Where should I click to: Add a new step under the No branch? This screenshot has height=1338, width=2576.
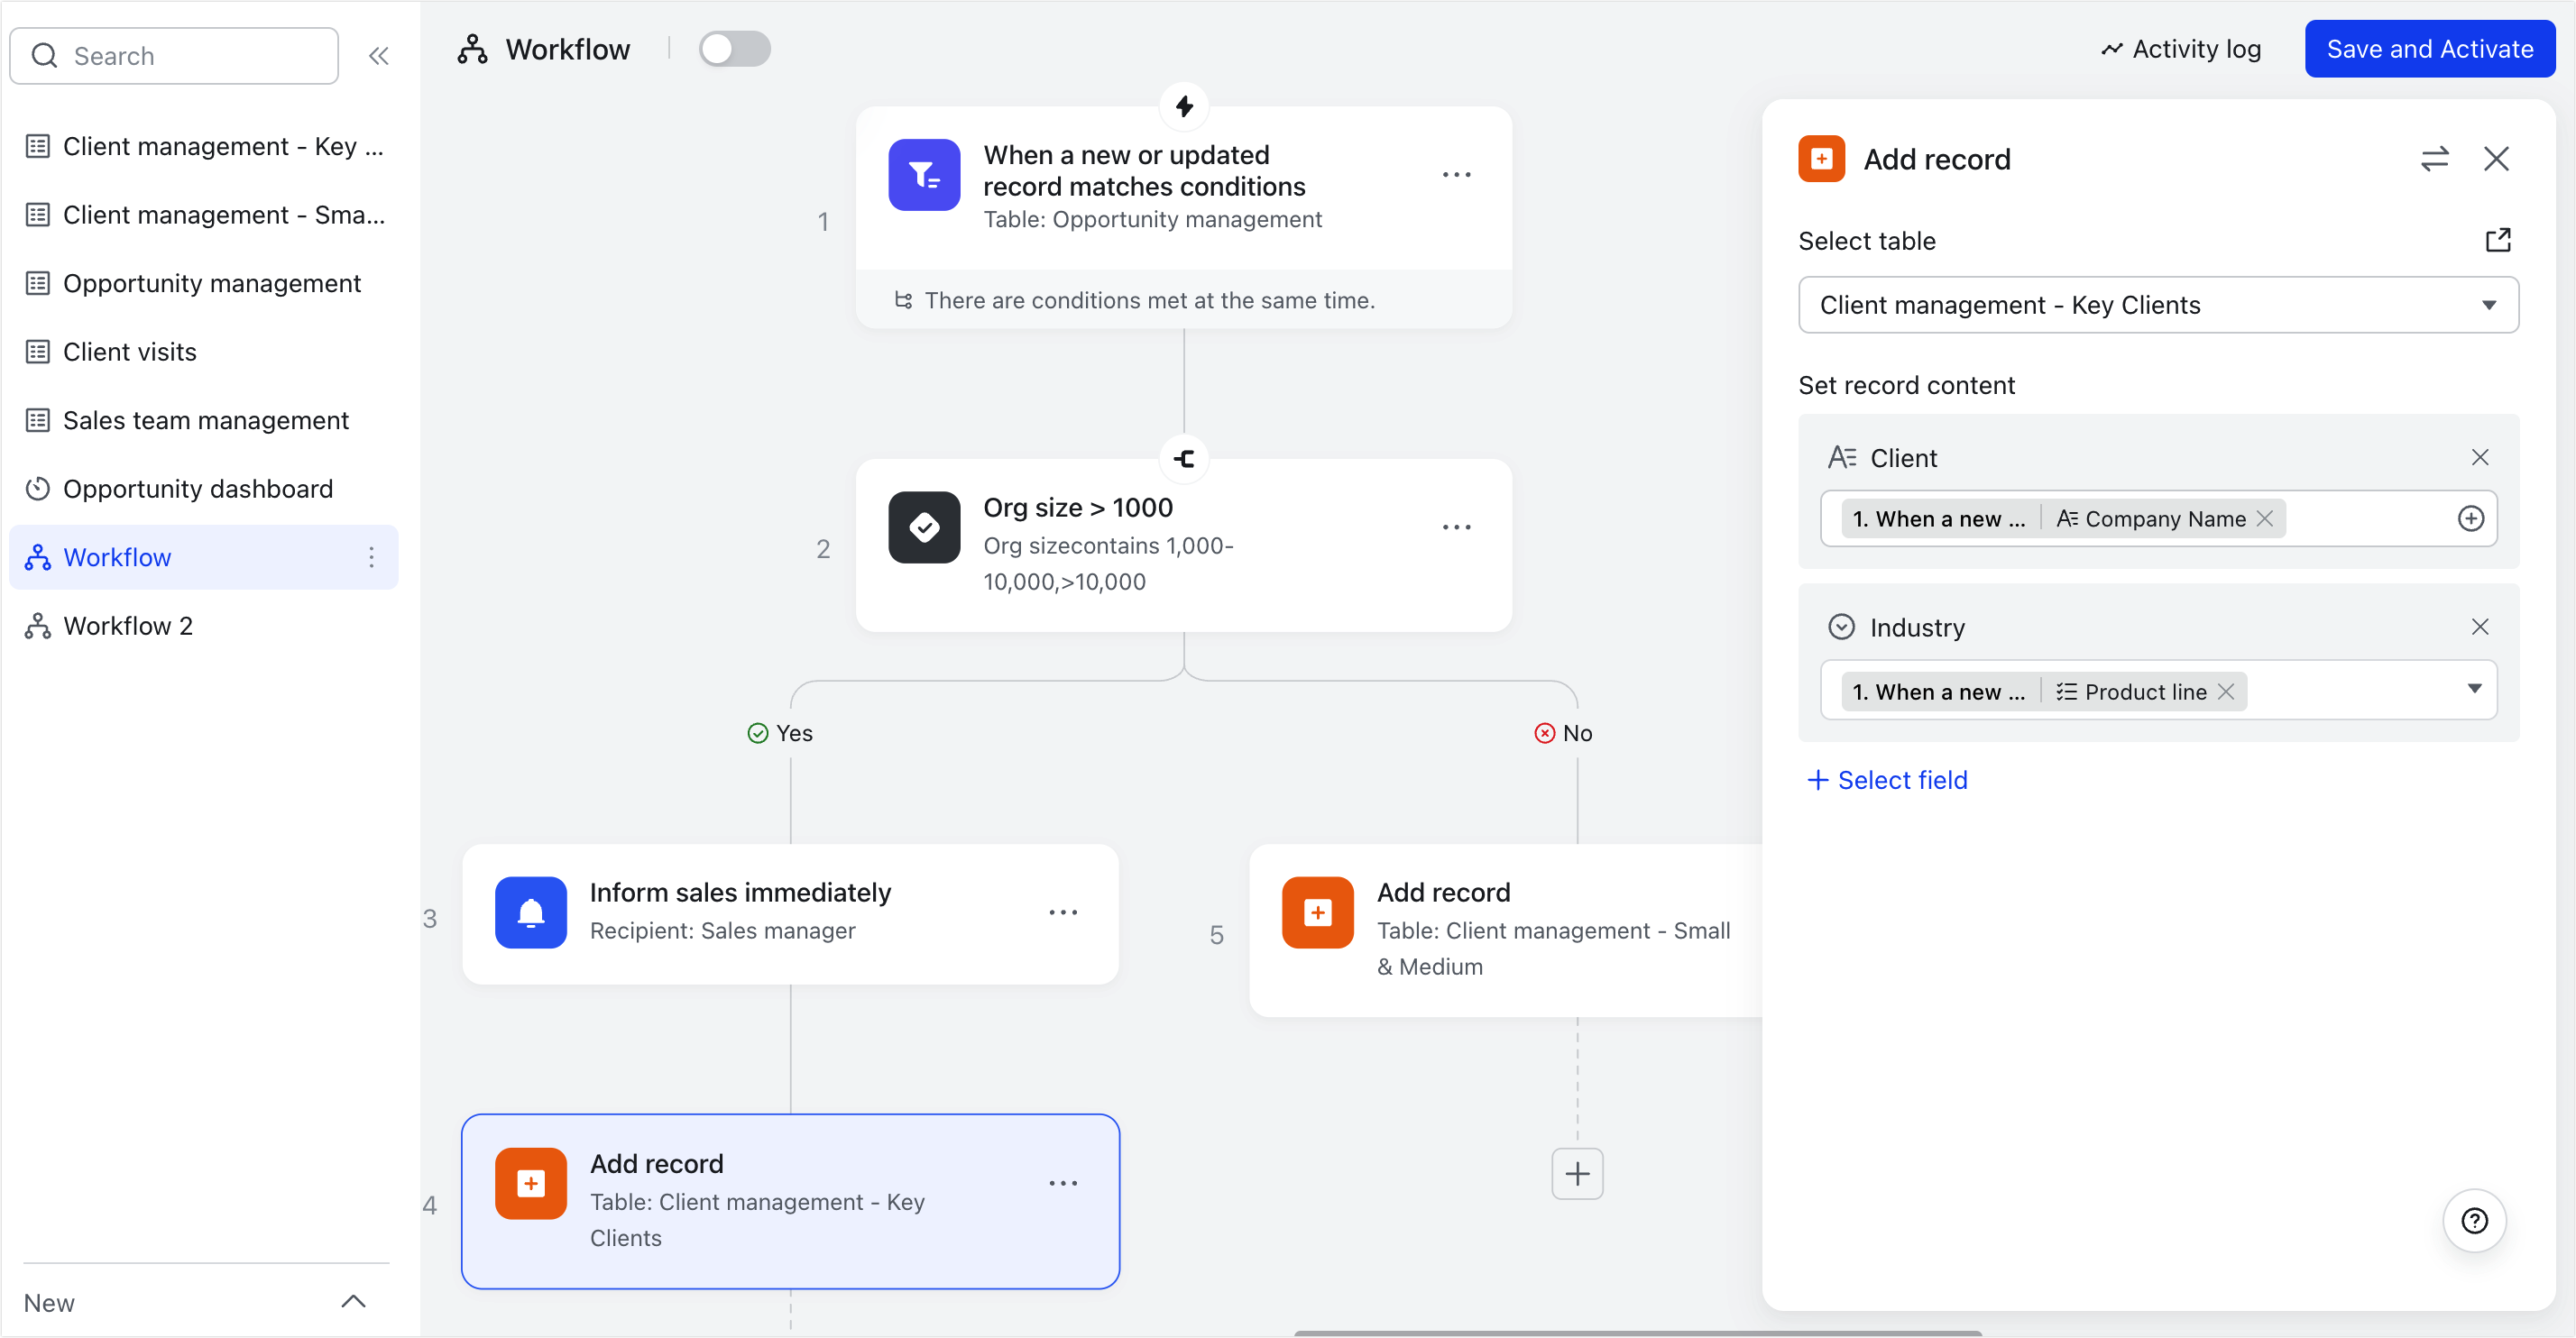pyautogui.click(x=1577, y=1173)
